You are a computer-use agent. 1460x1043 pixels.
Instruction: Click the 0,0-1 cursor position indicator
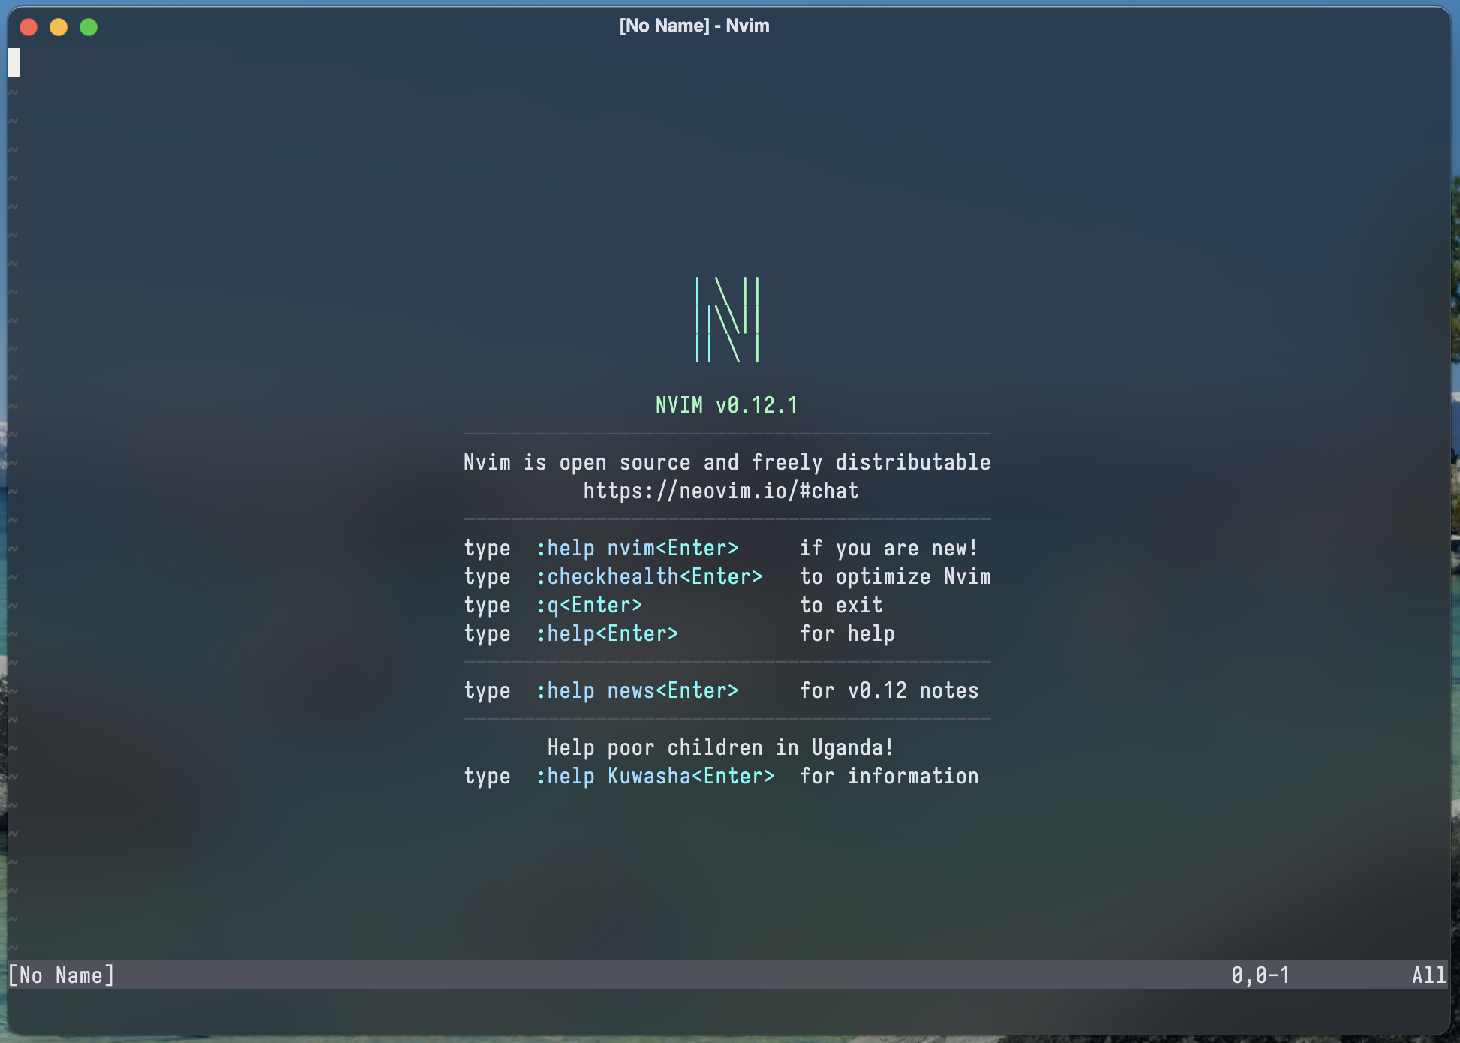pyautogui.click(x=1260, y=975)
